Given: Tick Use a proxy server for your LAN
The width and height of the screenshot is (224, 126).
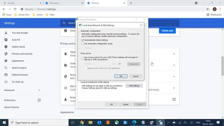Looking at the screenshot, I should 83,58.
